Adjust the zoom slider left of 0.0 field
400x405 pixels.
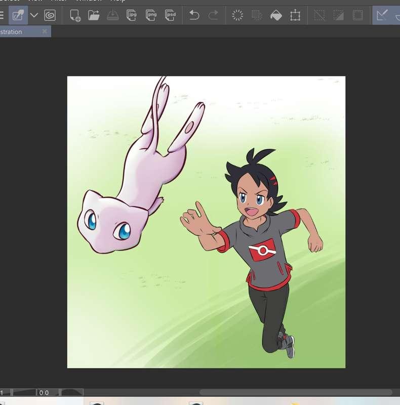(24, 393)
